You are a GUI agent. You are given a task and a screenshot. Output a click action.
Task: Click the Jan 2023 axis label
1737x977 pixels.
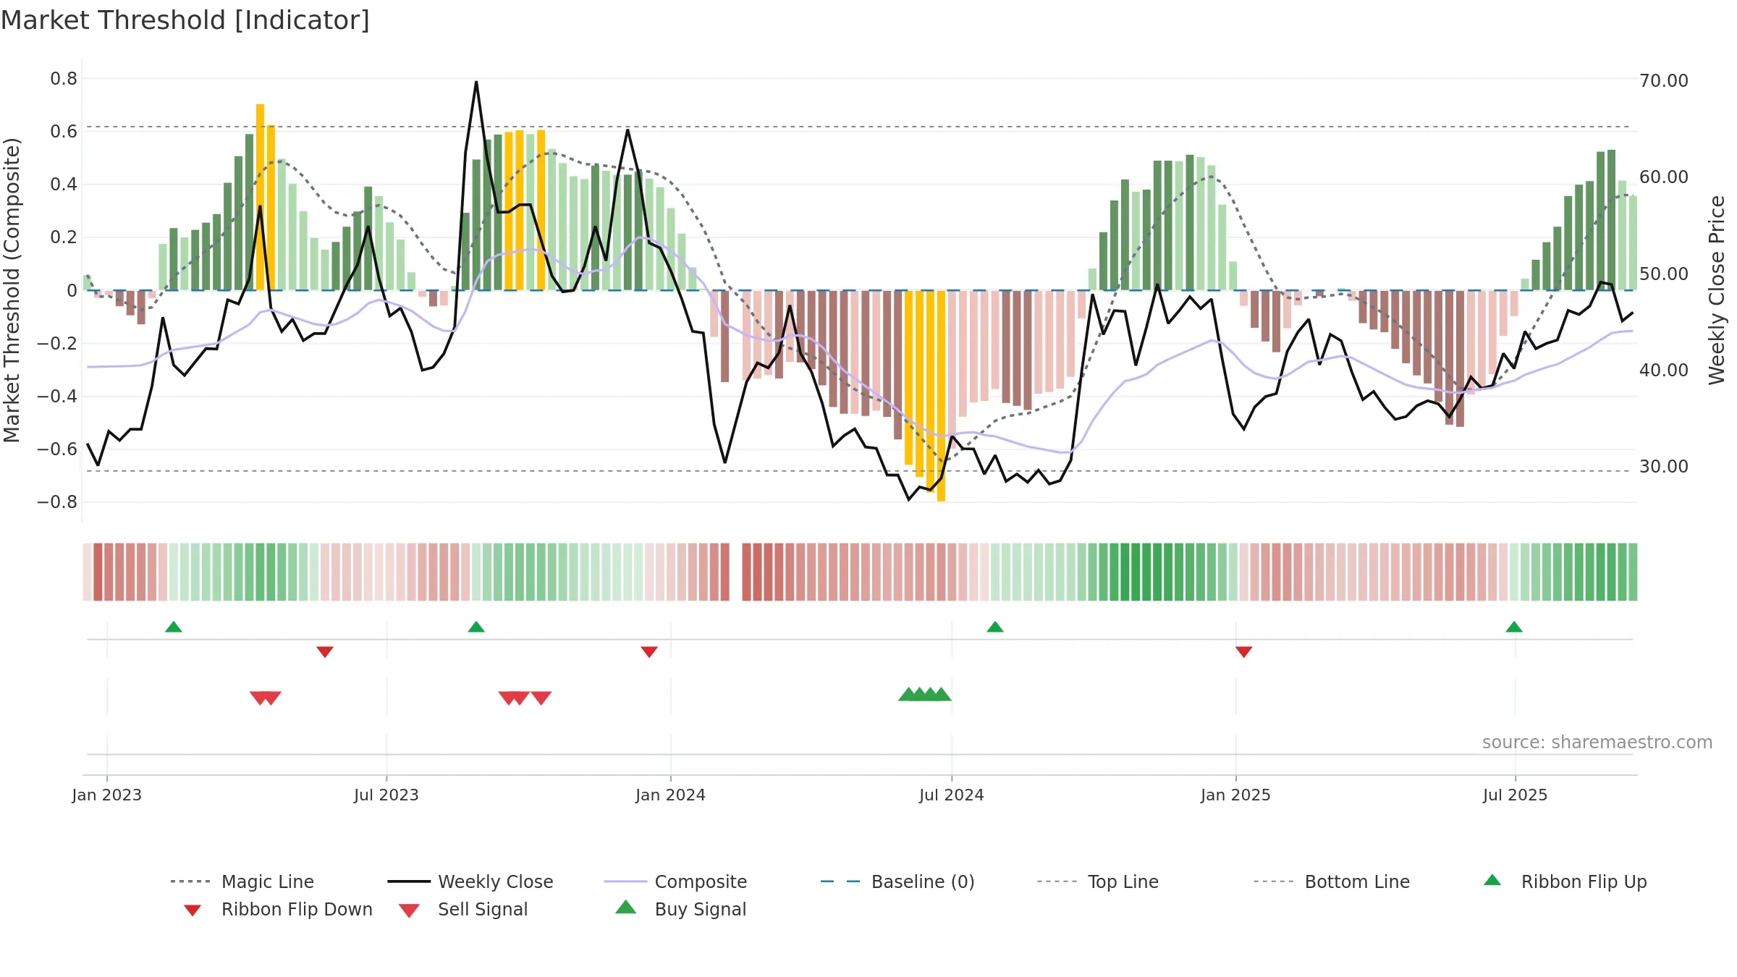pos(107,795)
